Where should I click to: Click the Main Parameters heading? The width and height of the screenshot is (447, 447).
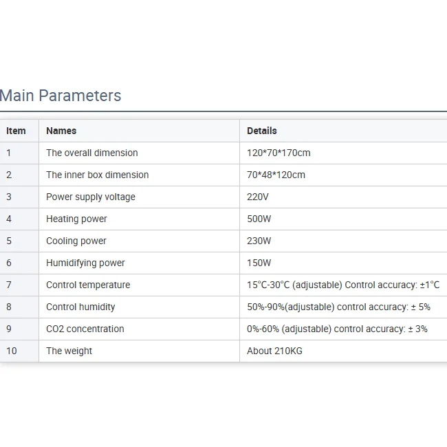(x=61, y=96)
